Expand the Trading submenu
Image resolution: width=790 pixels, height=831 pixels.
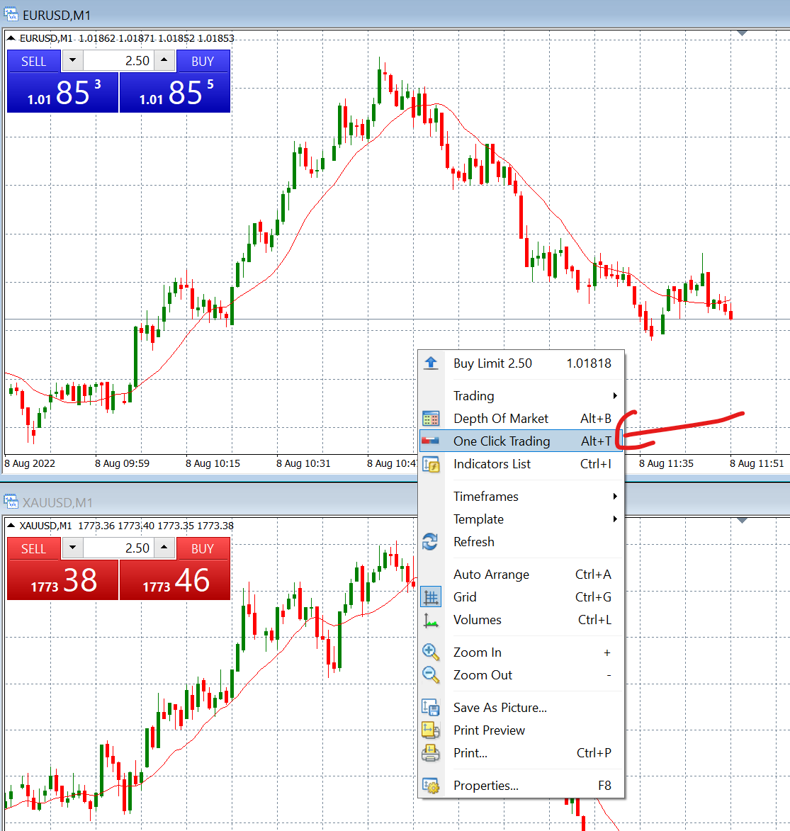[473, 396]
